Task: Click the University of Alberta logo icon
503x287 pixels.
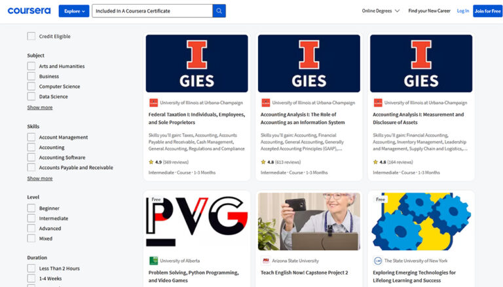Action: point(153,261)
